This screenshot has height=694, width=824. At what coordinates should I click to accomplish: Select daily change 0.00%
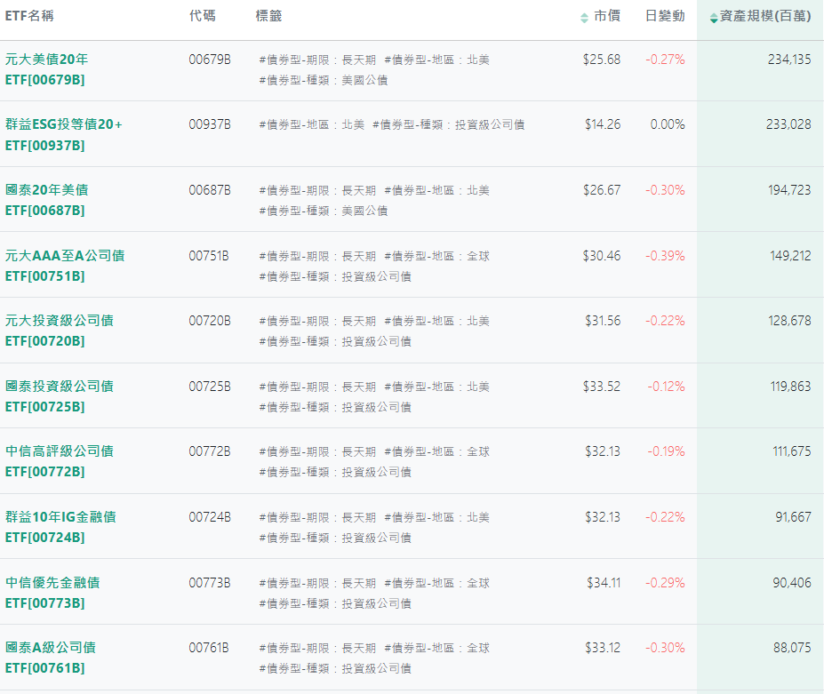coord(668,124)
